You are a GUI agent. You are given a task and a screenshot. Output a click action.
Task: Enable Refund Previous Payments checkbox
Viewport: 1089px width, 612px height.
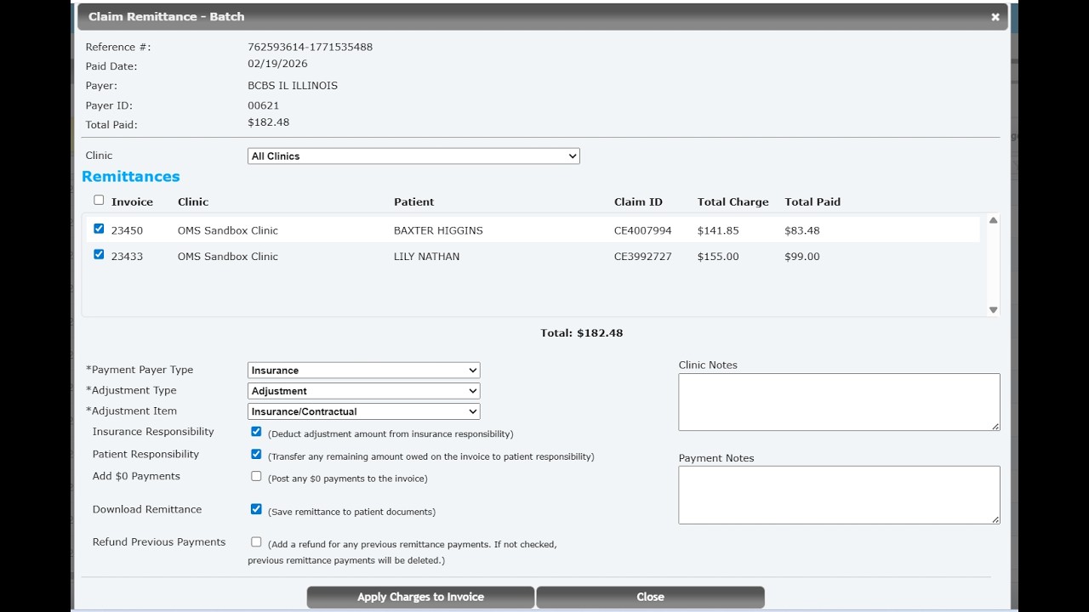click(256, 541)
